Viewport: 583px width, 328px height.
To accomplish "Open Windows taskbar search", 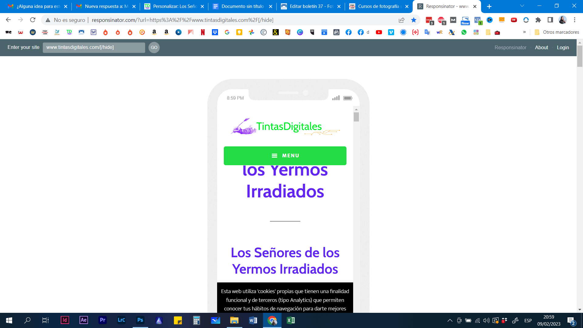I will 27,320.
